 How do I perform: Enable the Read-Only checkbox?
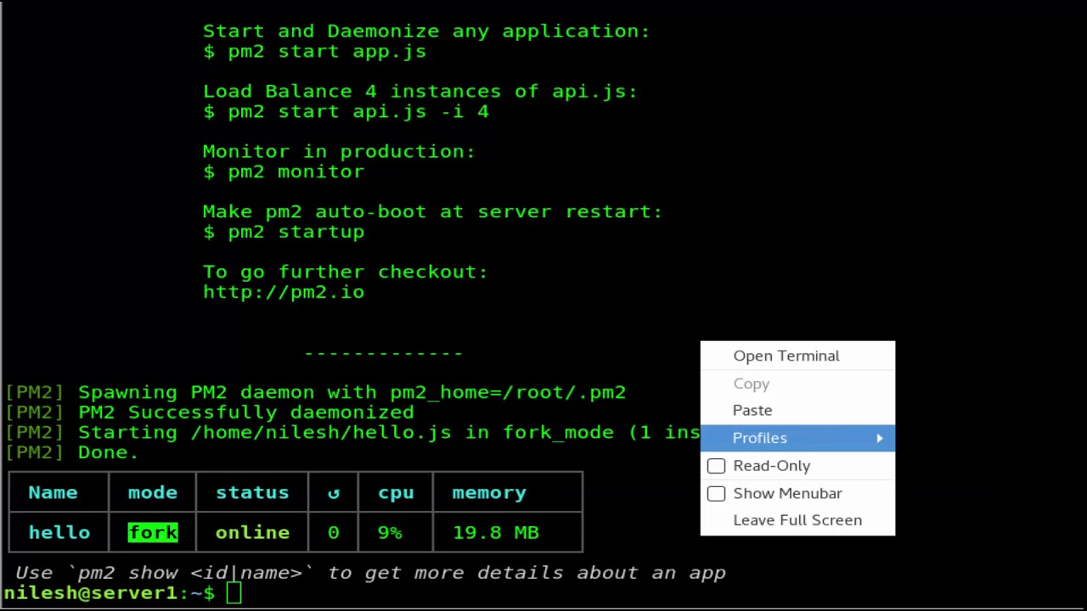[716, 466]
